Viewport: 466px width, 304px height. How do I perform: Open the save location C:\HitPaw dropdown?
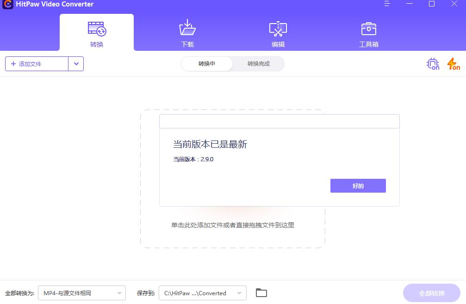[x=203, y=293]
